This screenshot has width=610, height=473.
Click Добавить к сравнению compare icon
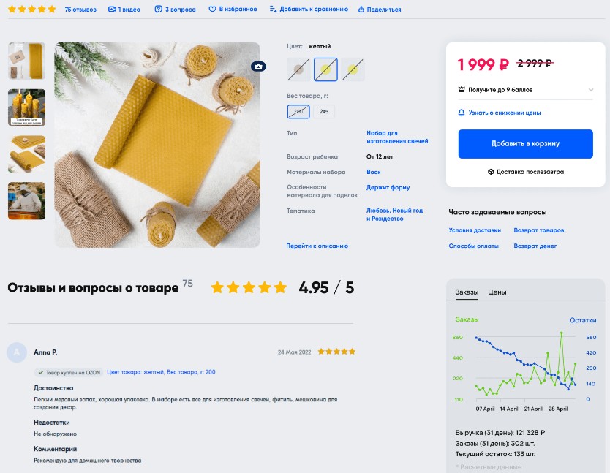click(273, 9)
